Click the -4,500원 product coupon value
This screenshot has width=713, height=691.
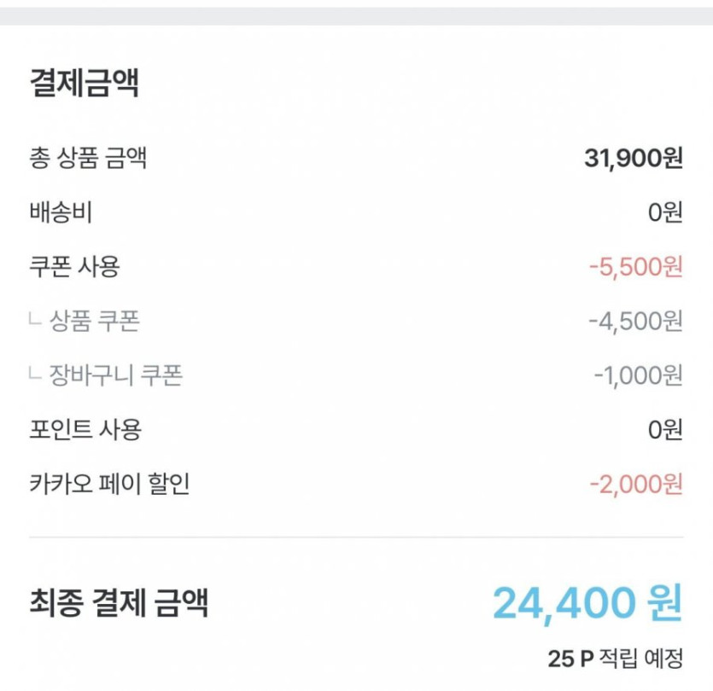tap(635, 322)
